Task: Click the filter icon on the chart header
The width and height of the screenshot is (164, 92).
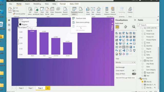Action: (28, 28)
